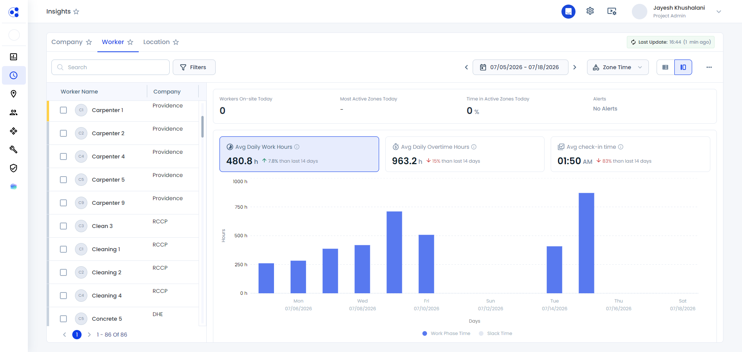742x352 pixels.
Task: Open the location pin sidebar icon
Action: point(14,94)
